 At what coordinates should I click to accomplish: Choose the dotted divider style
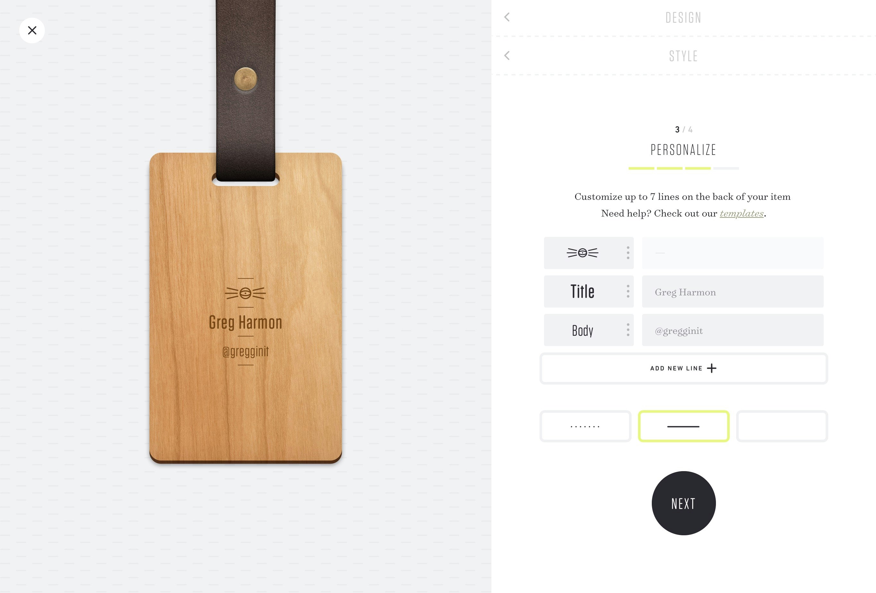coord(585,426)
